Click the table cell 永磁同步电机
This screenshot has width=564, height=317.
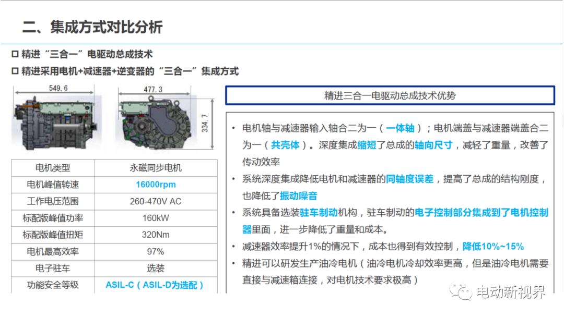pos(156,168)
